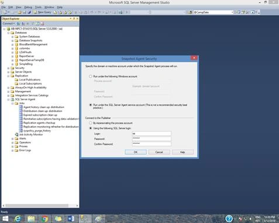
Task: Expand the Server Objects node
Action: tap(8, 72)
